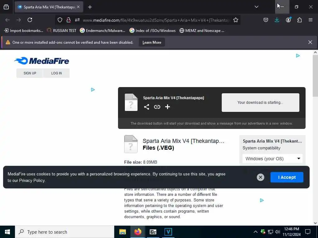Switch to Firefox in taskbar
This screenshot has height=238, width=318.
pos(138,232)
